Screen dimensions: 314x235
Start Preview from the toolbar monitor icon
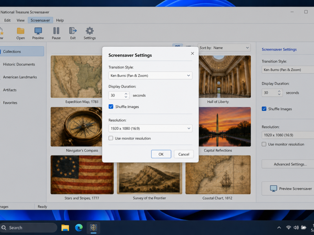coord(38,31)
